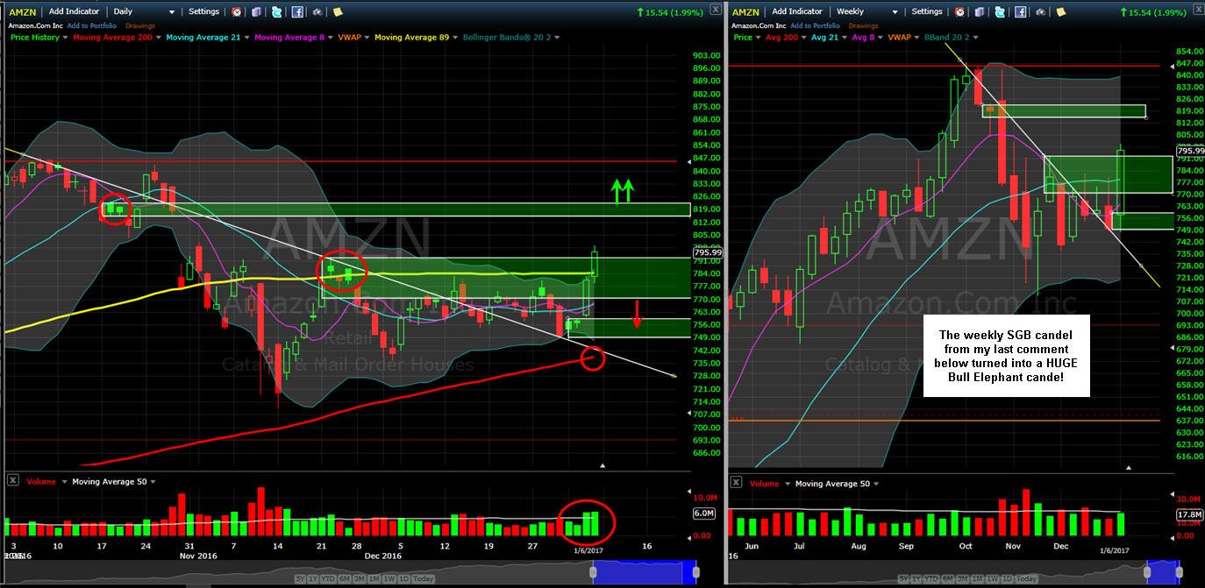Click Add to Portfolio link on Daily chart
Image resolution: width=1205 pixels, height=588 pixels.
(x=92, y=26)
